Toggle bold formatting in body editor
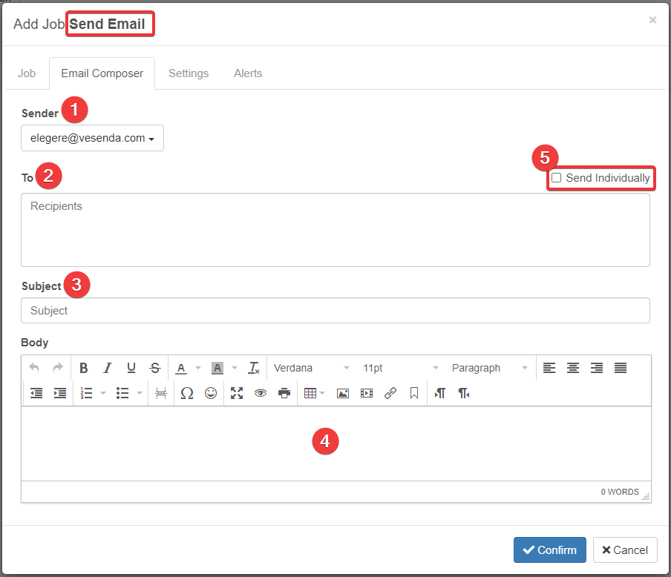This screenshot has width=671, height=577. point(84,368)
